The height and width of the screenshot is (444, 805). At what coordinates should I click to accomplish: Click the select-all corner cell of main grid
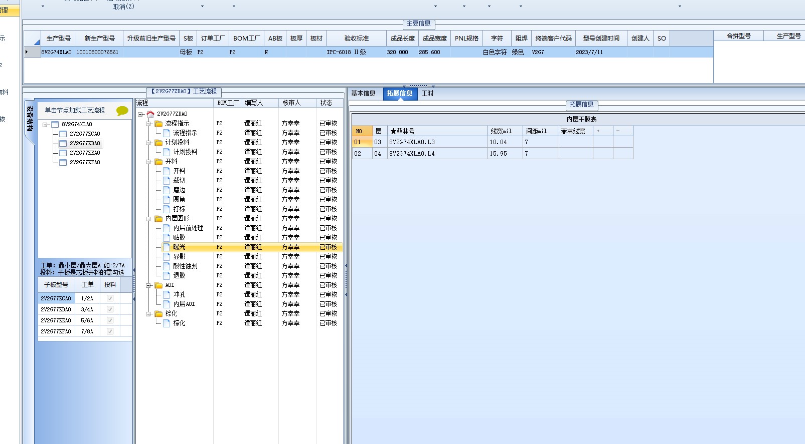[x=32, y=39]
